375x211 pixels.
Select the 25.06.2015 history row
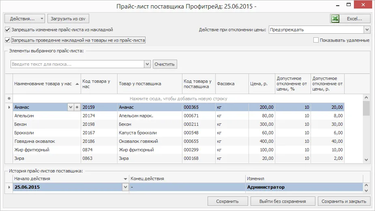tap(188, 187)
